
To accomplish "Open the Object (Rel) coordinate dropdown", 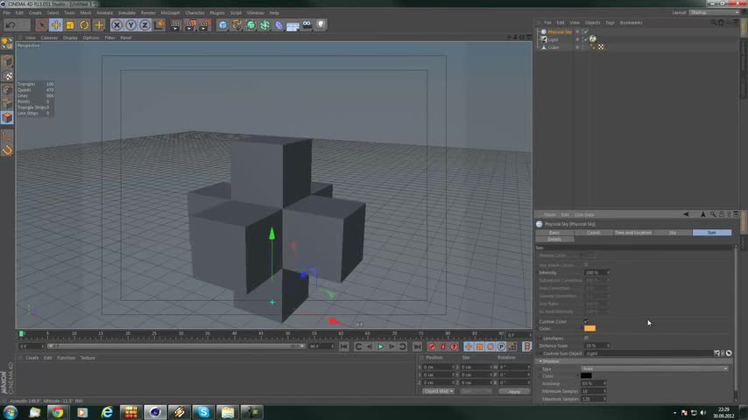I will [438, 391].
